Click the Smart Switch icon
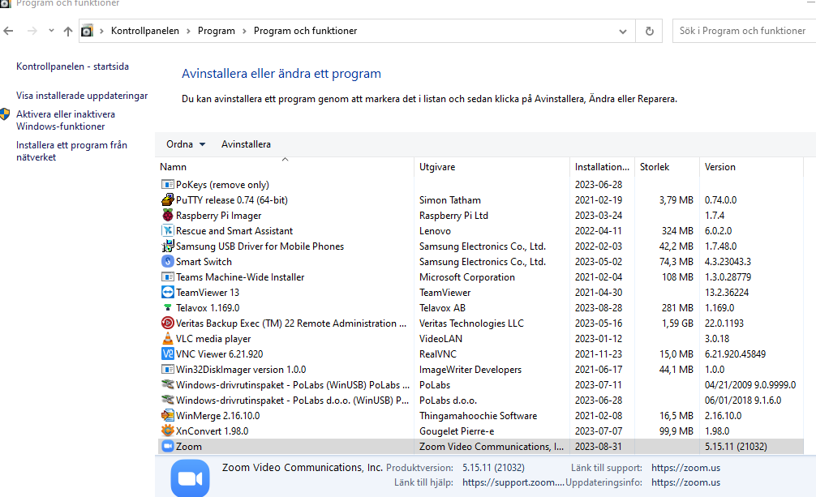The height and width of the screenshot is (497, 816). 167,262
